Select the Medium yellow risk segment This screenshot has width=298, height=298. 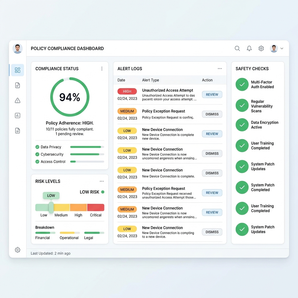coord(62,207)
